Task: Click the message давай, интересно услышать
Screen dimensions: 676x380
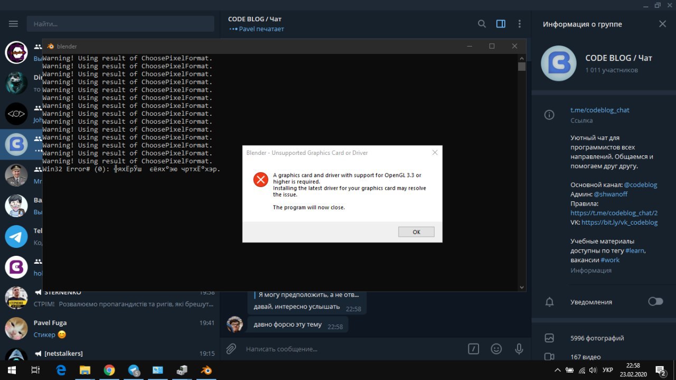Action: pos(297,307)
